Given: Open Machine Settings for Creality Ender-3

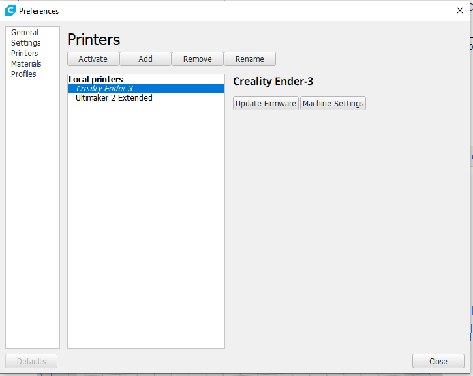Looking at the screenshot, I should 333,103.
